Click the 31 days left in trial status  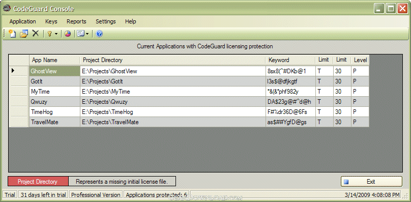coord(43,195)
